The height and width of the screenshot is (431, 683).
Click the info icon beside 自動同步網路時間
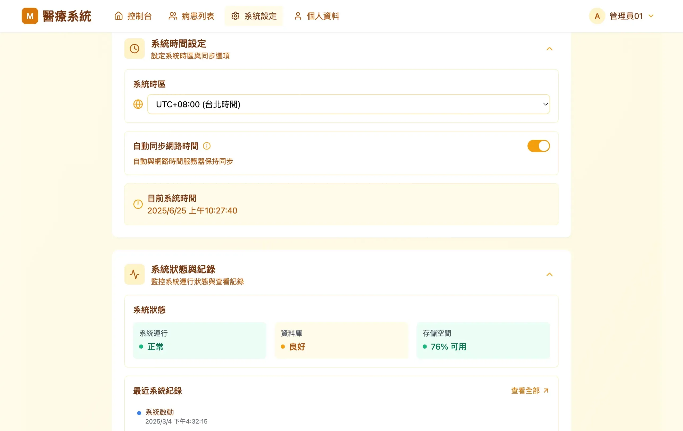point(207,146)
